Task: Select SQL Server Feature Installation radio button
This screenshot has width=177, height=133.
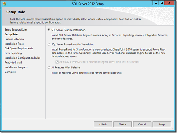Action: 49,30
